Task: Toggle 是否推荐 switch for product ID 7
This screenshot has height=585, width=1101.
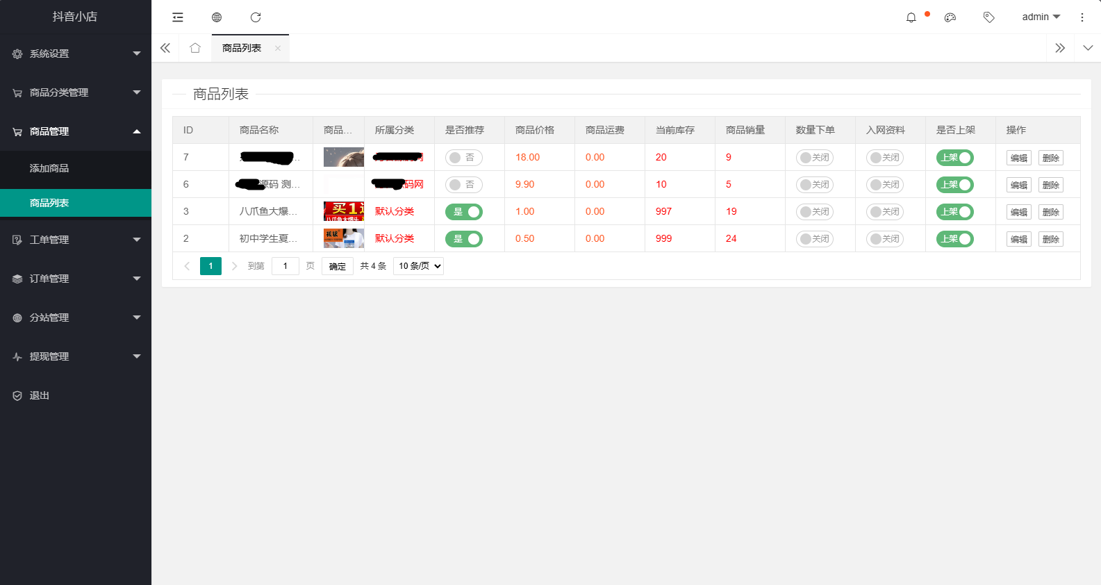Action: (x=464, y=158)
